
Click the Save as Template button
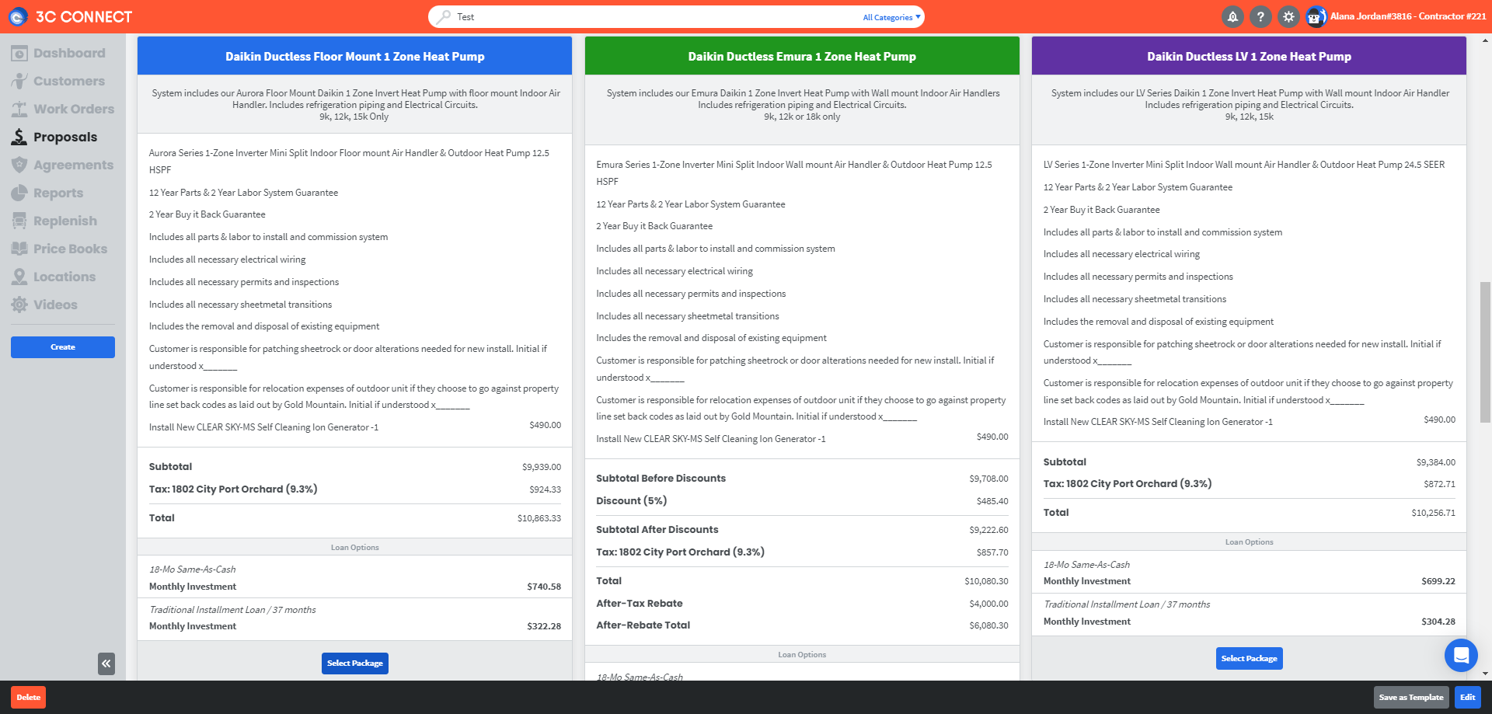1411,697
